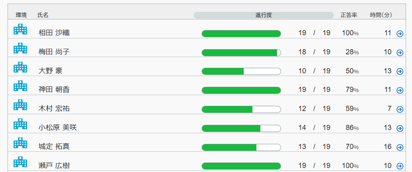Click the arrow icon beside 大野 豪
Screen dimensions: 412x172
(400, 71)
